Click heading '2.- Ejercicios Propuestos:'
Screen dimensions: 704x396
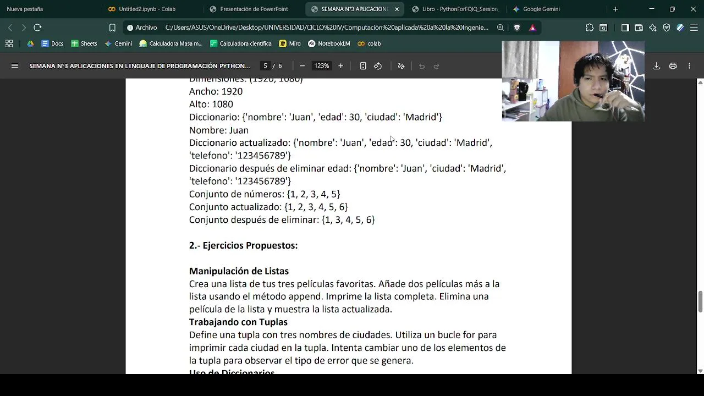pos(243,245)
